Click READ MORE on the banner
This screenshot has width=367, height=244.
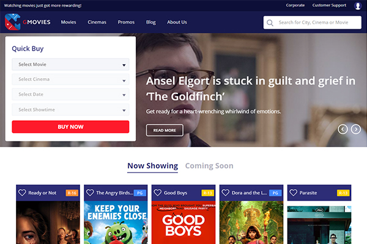click(x=165, y=131)
